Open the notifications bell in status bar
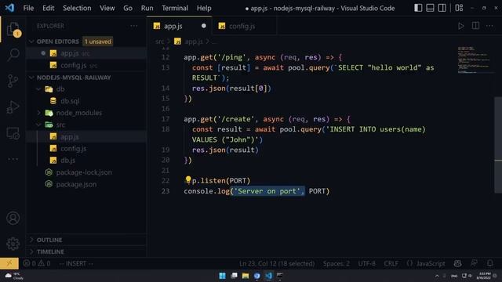Screen dimensions: 502x282 click(x=489, y=263)
